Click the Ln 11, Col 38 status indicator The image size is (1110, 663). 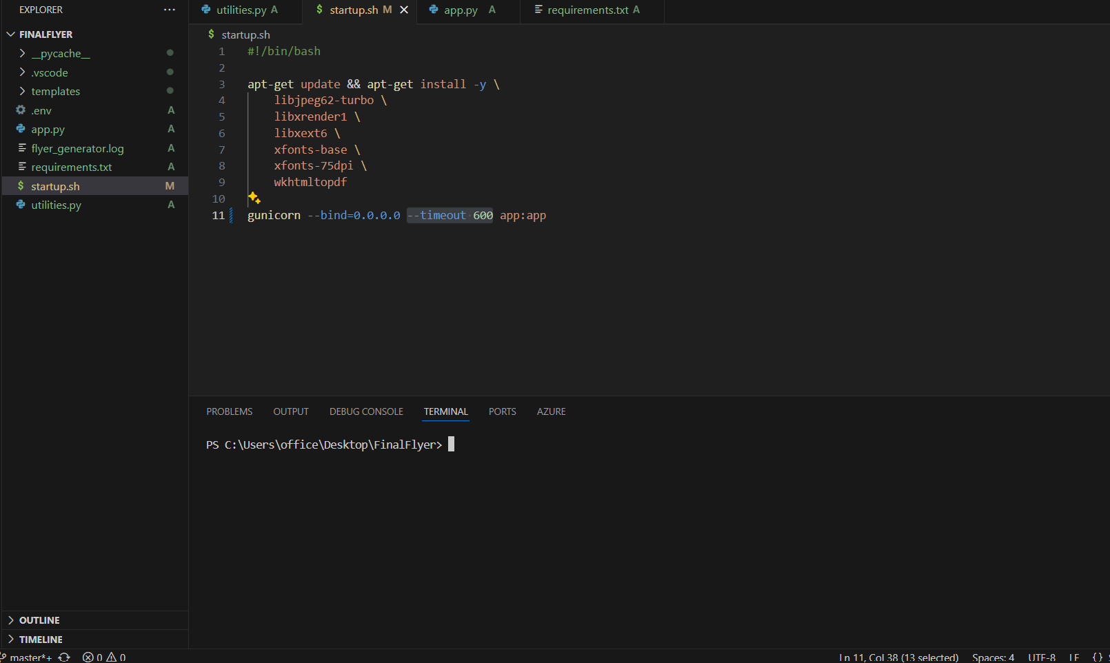898,657
